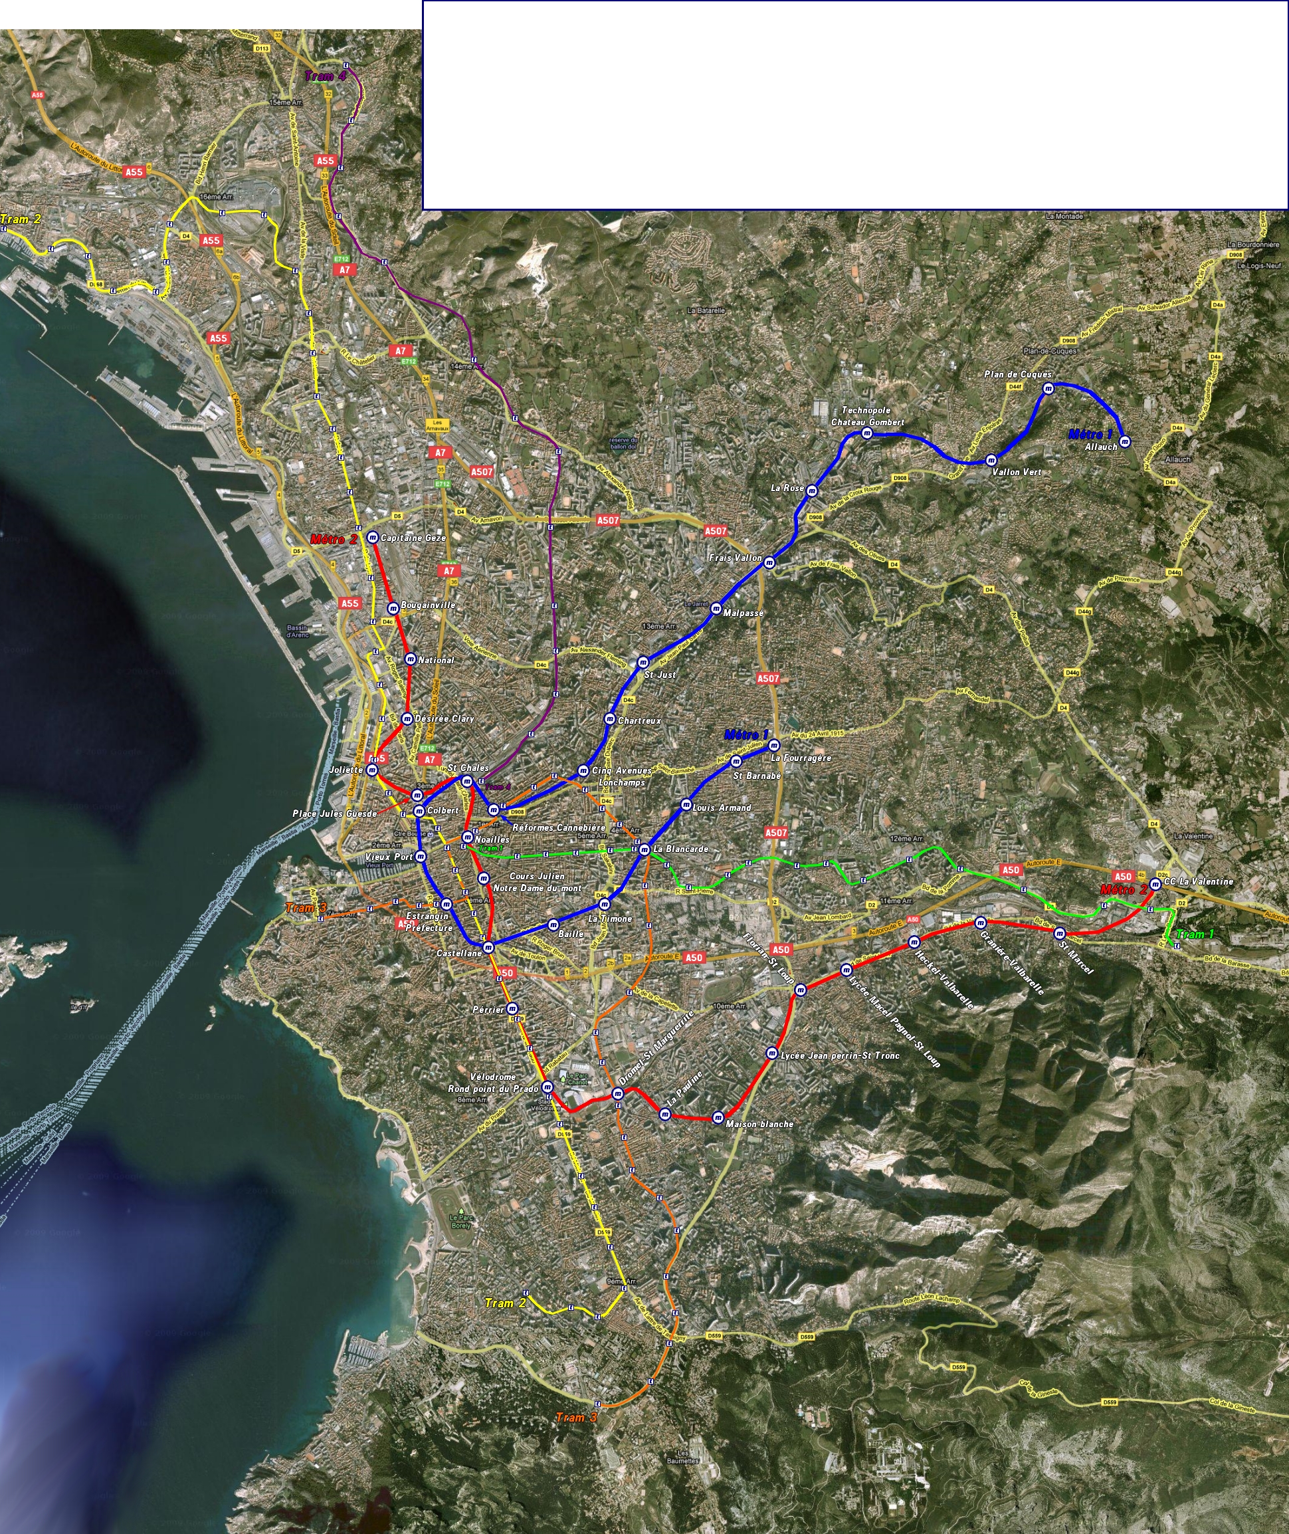Select the Rond point du Prado station marker
The height and width of the screenshot is (1534, 1289).
(548, 1087)
